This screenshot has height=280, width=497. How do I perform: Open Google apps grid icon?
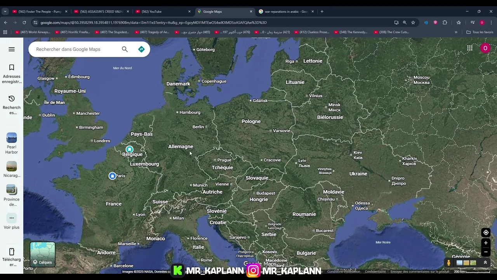tap(470, 48)
